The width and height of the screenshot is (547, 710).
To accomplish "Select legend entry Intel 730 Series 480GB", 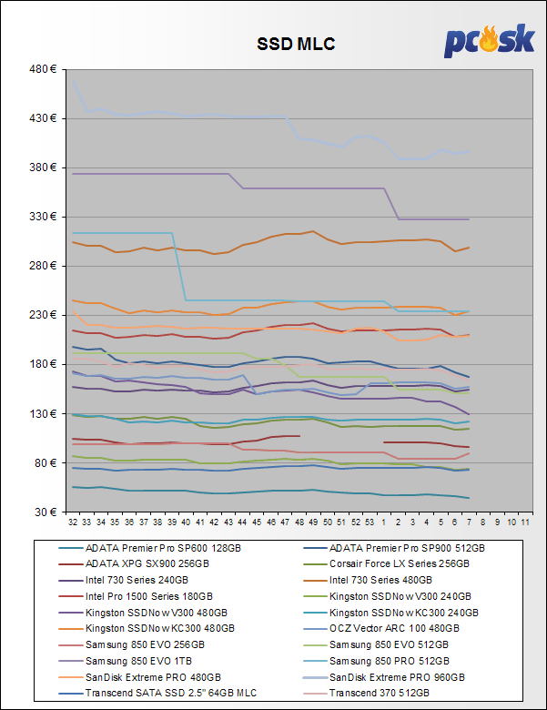I will (368, 580).
